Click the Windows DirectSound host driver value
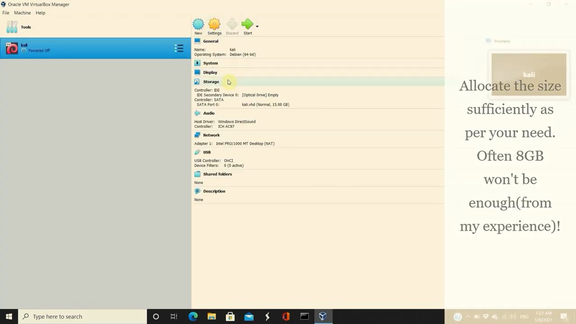 pyautogui.click(x=237, y=121)
